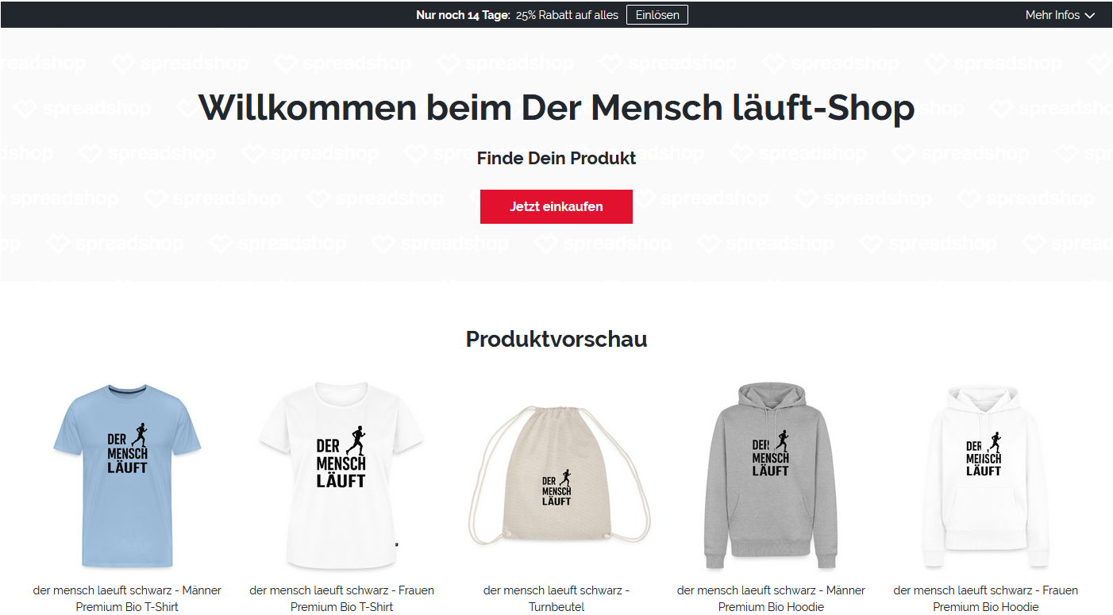The width and height of the screenshot is (1113, 615).
Task: Click the Mehr Infos text
Action: click(x=1053, y=15)
